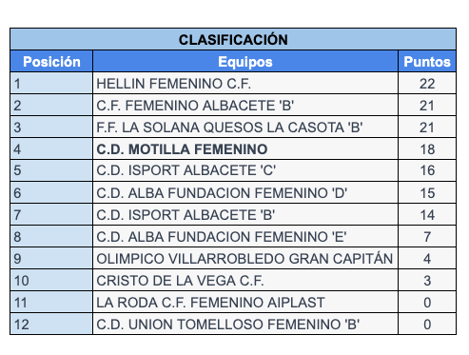Click C.D. UNION TOMELLOSO FEMENINO 'B'

point(228,325)
